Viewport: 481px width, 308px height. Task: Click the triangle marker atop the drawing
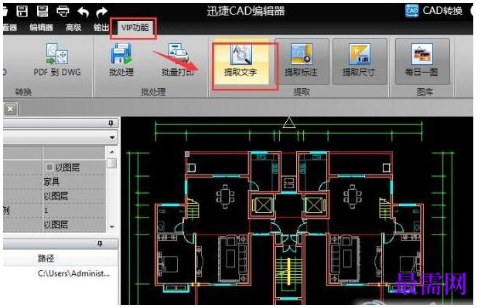point(289,123)
